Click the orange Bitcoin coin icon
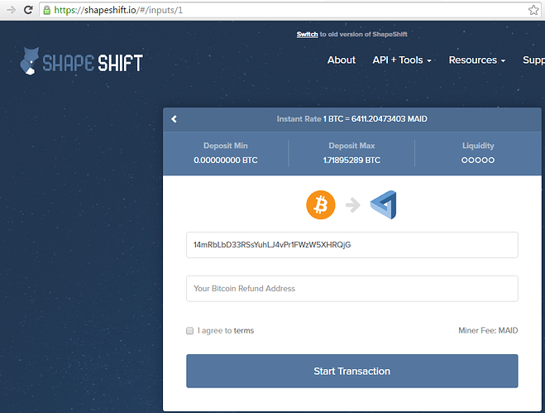The width and height of the screenshot is (545, 413). pos(320,205)
